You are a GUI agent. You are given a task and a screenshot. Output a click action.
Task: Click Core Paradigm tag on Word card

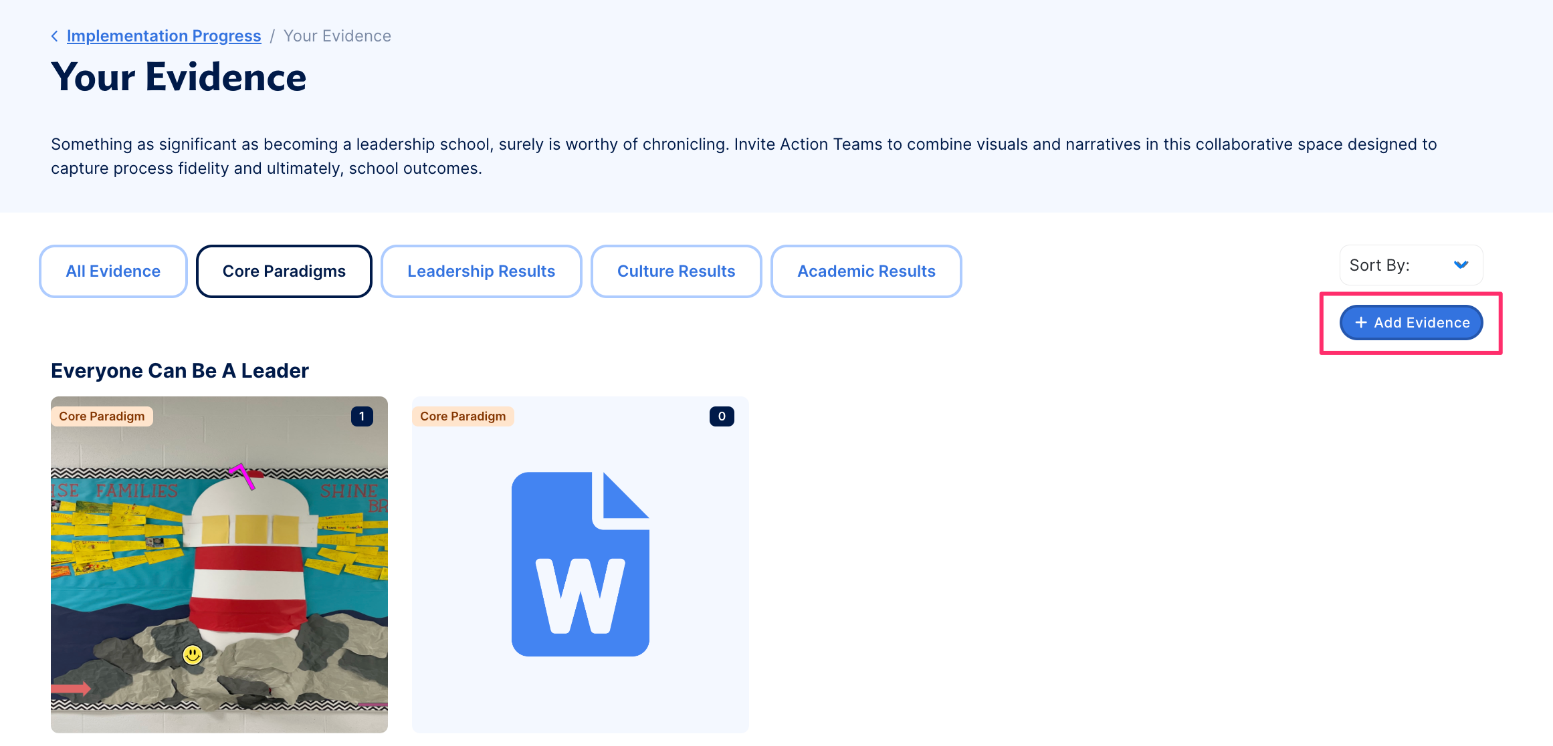pyautogui.click(x=463, y=416)
